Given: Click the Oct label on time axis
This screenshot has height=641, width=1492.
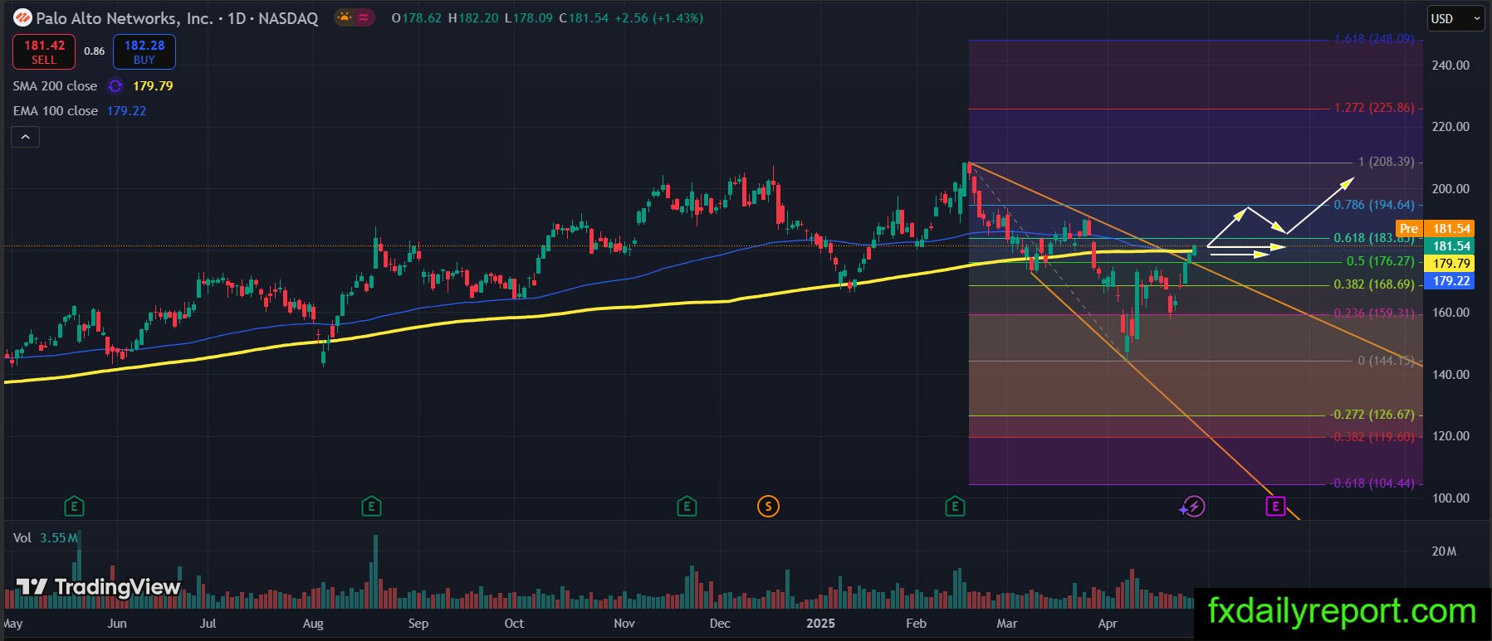Looking at the screenshot, I should [514, 624].
